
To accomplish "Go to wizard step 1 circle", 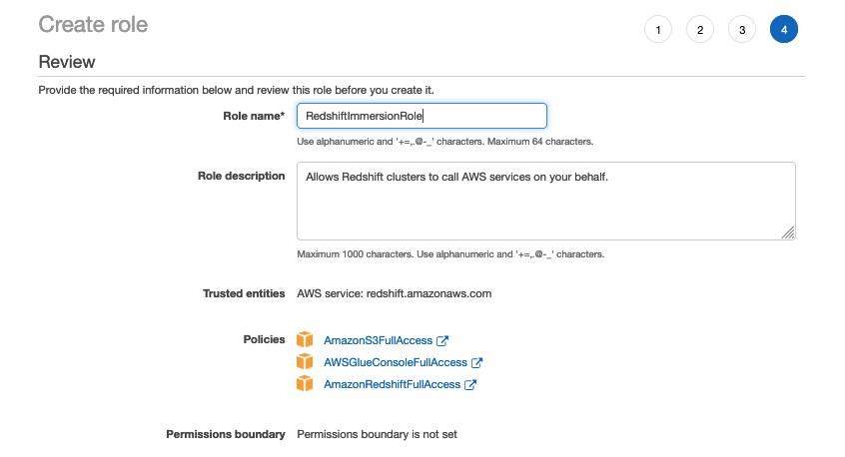I will point(658,30).
